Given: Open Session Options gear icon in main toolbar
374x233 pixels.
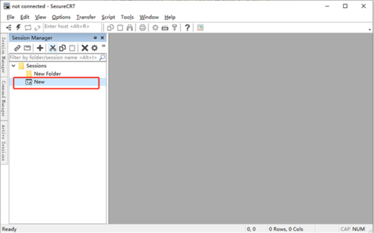Looking at the screenshot, I should (x=155, y=27).
